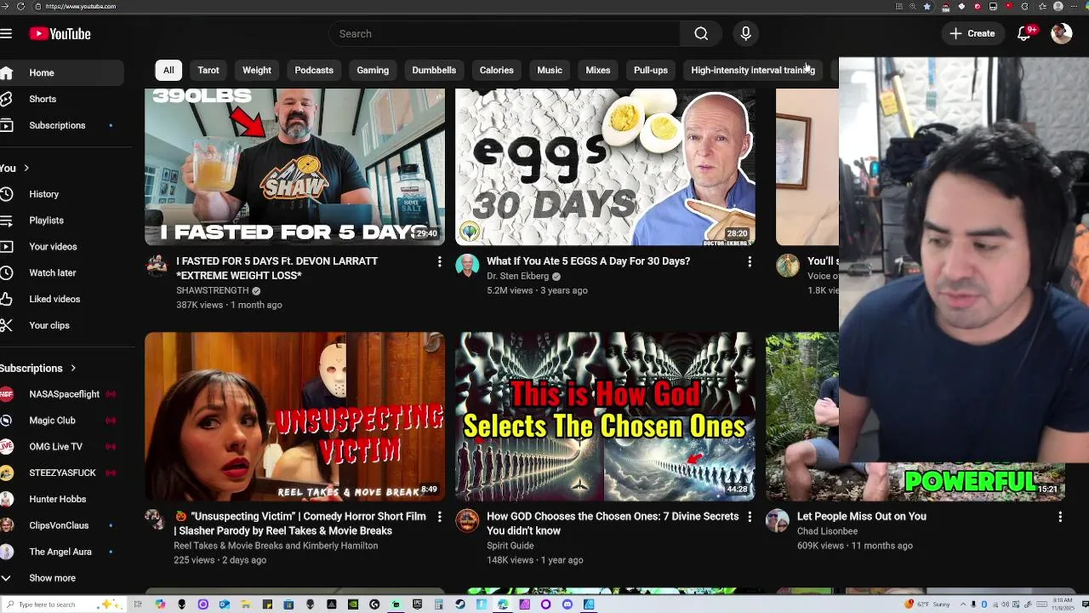Screen dimensions: 1089x613
Task: Start voice search with the microphone icon
Action: click(x=745, y=34)
